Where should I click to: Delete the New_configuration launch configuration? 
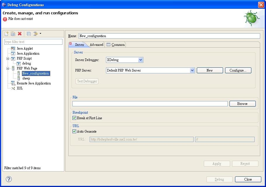pos(20,34)
